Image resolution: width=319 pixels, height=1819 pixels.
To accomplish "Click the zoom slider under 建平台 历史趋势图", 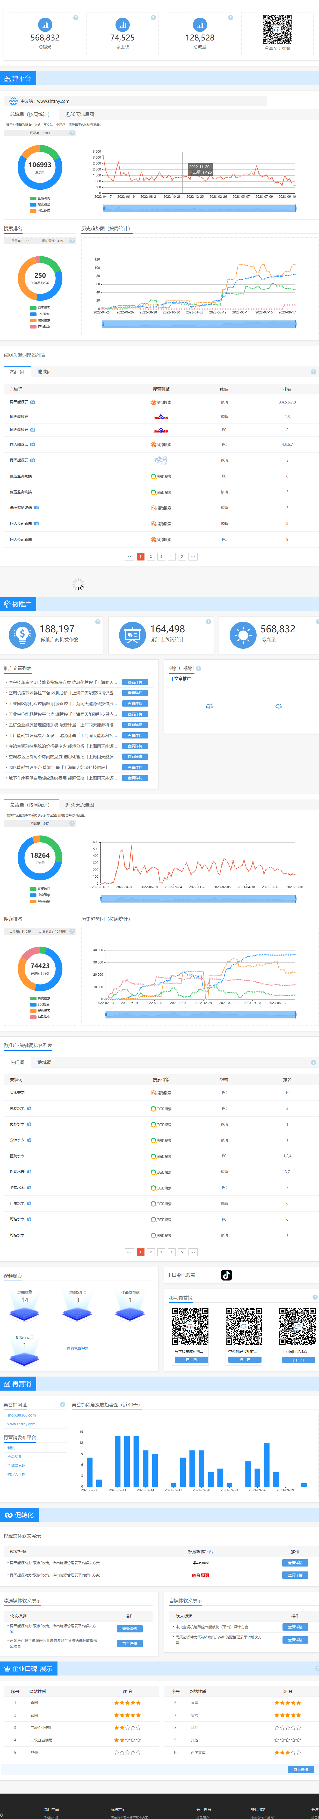I will 199,324.
